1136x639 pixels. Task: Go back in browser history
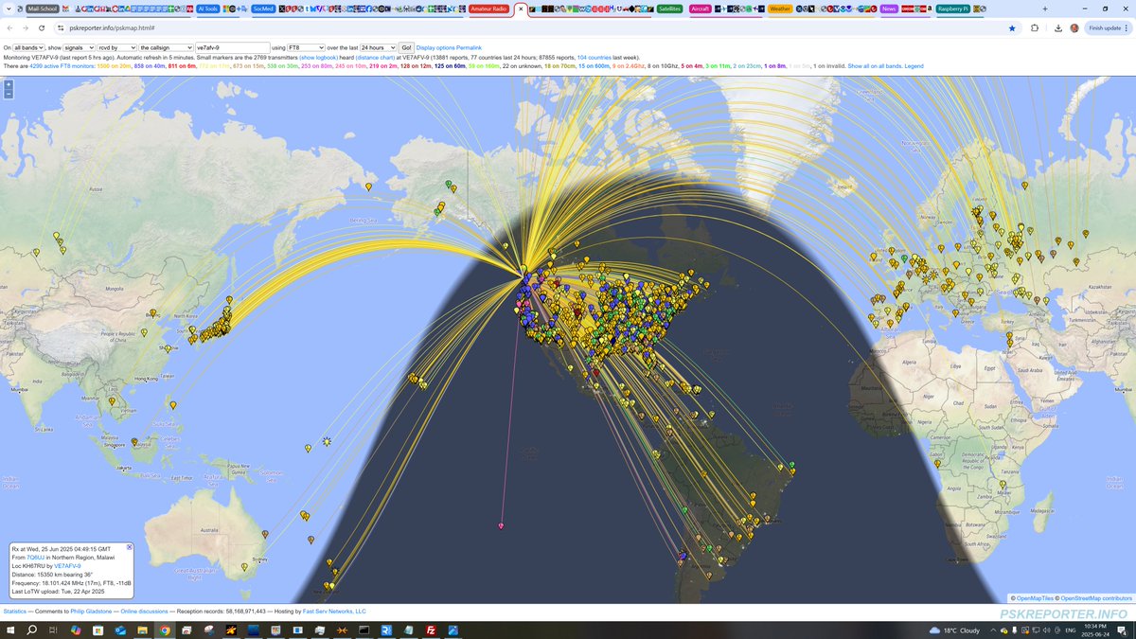(9, 28)
